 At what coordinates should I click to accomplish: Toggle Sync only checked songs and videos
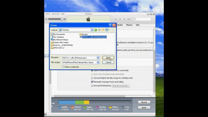pyautogui.click(x=92, y=74)
